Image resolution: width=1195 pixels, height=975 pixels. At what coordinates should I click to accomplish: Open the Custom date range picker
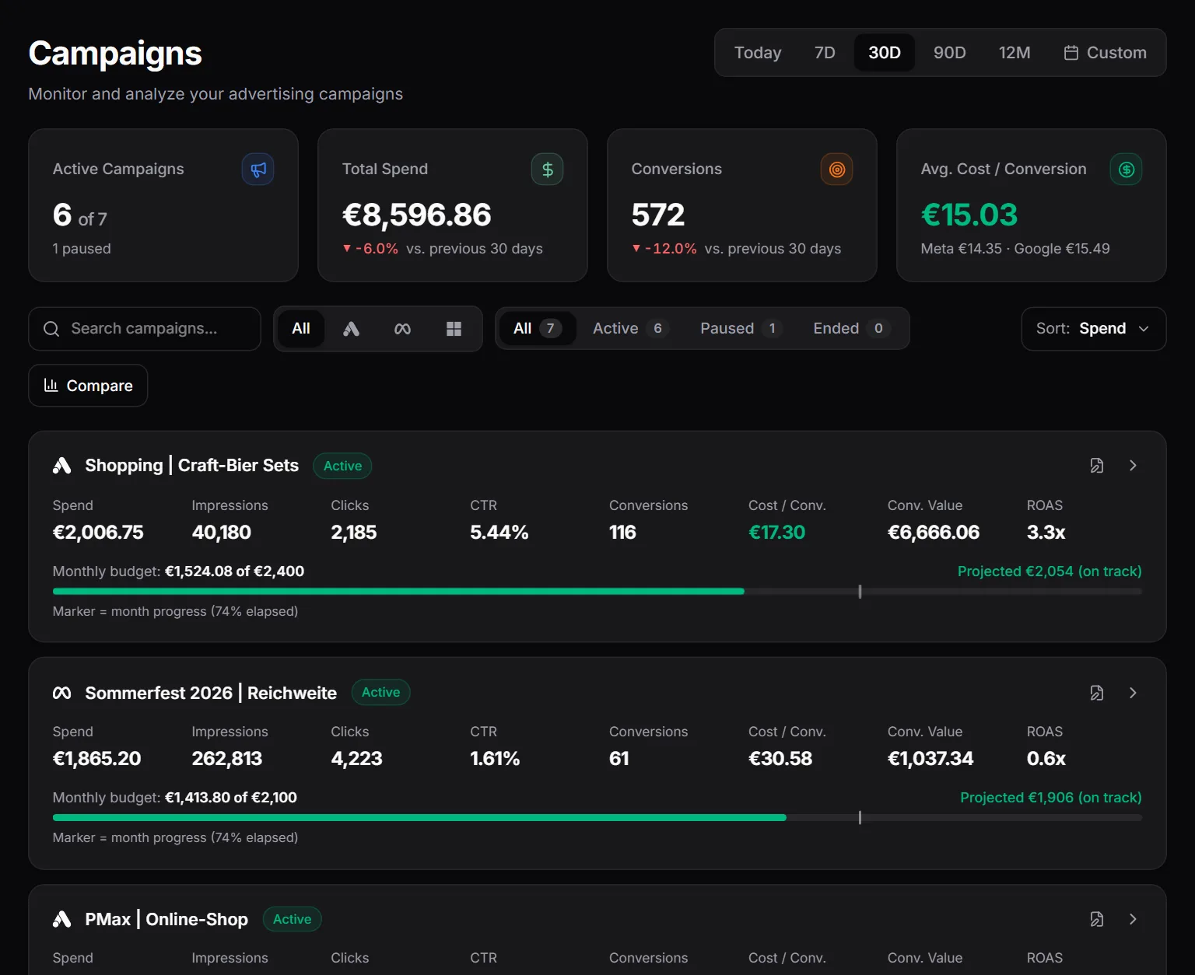[x=1105, y=53]
